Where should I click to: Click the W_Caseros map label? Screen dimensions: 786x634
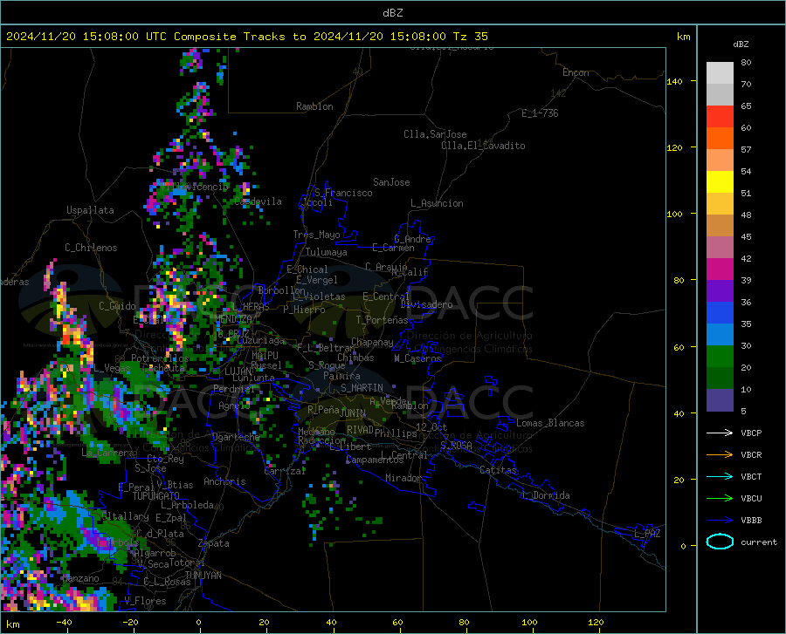tap(417, 358)
